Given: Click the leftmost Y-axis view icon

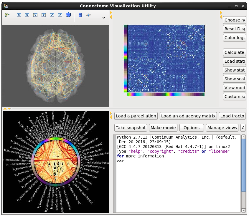Looking at the screenshot, I should [35, 15].
